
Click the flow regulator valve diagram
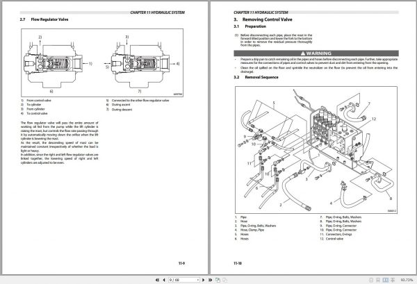tap(102, 63)
